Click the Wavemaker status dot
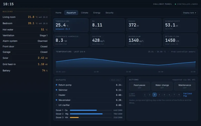 pyautogui.click(x=56, y=100)
